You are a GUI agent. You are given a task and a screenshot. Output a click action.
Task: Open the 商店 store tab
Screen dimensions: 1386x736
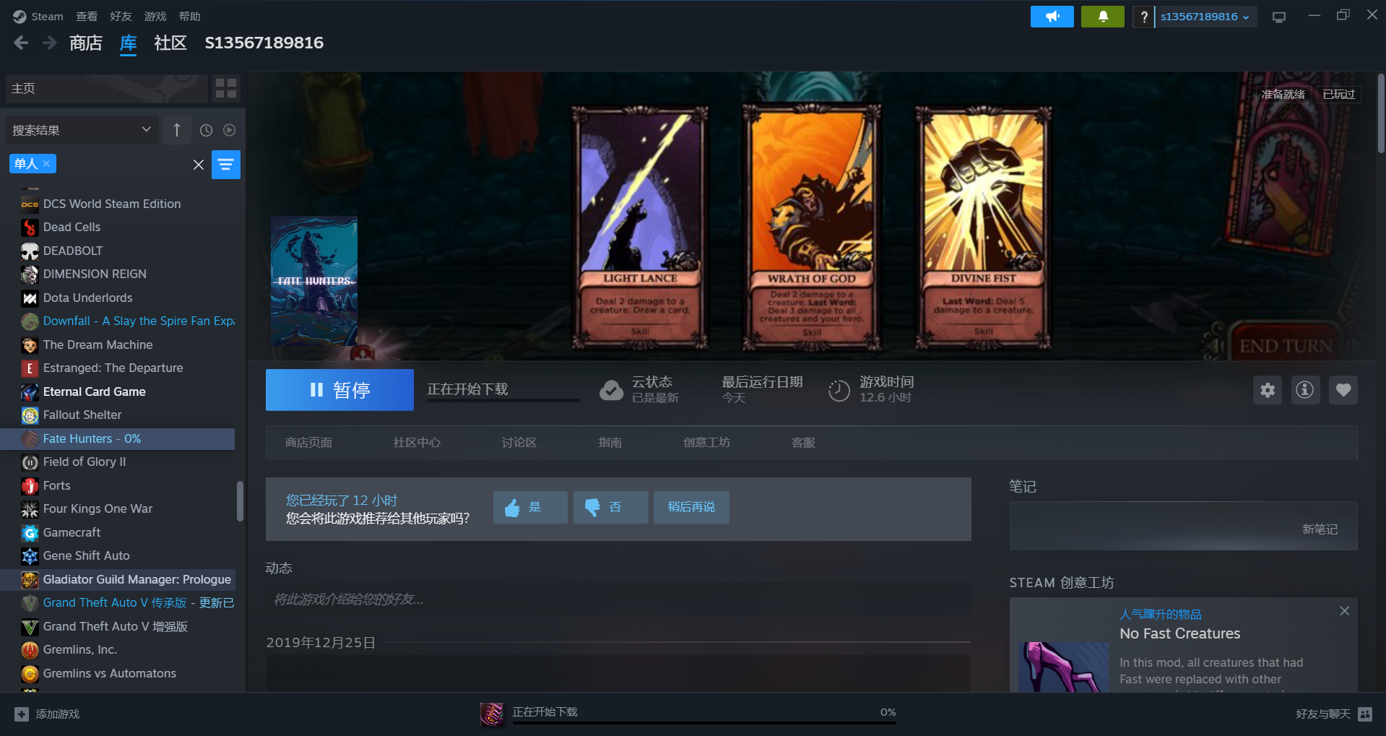coord(86,43)
